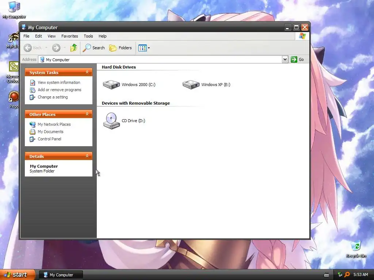Minimize the My Computer window
This screenshot has width=374, height=280.
(287, 27)
